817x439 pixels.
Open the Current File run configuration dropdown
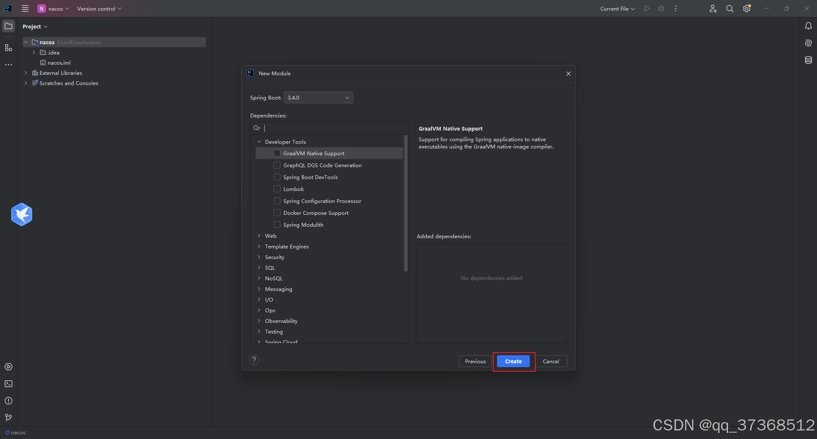[617, 9]
